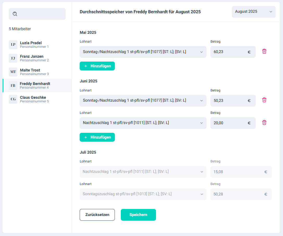
Task: Open Juni 2025 Sonntag-/Nachtzuschlag Lohnart dropdown
Action: 143,101
